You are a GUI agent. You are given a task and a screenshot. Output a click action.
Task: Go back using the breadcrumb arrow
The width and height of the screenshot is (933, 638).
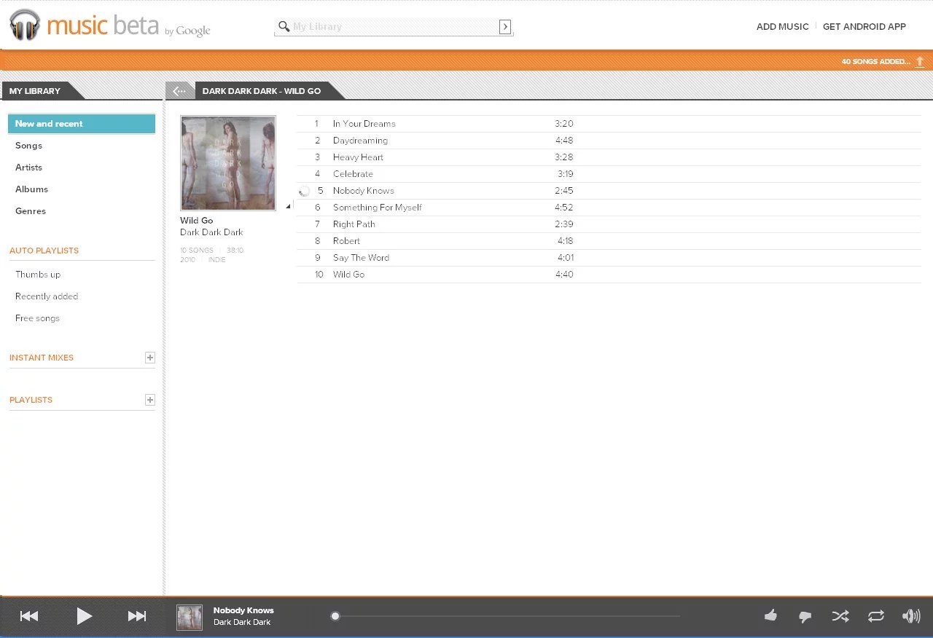click(180, 91)
